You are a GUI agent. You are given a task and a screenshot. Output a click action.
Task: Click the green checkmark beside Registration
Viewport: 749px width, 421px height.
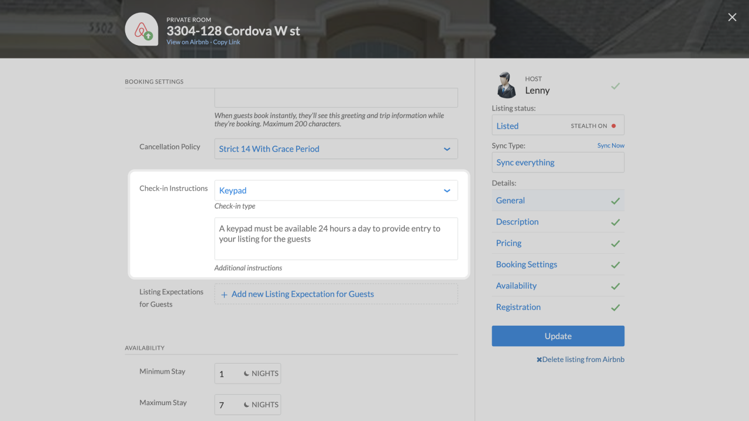point(615,308)
